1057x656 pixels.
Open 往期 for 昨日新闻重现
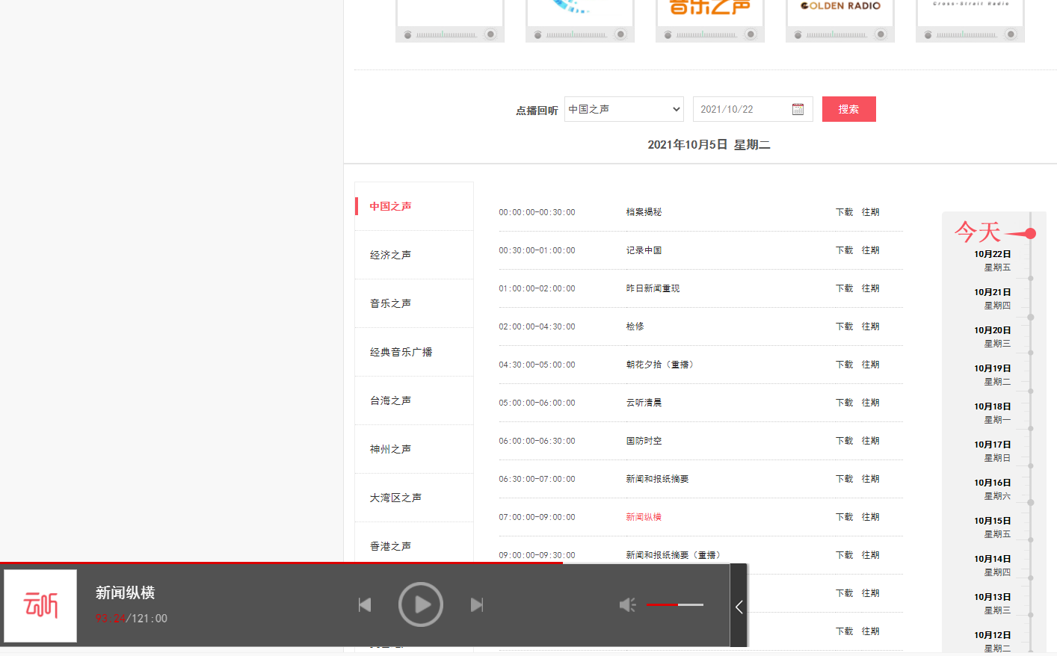point(870,288)
